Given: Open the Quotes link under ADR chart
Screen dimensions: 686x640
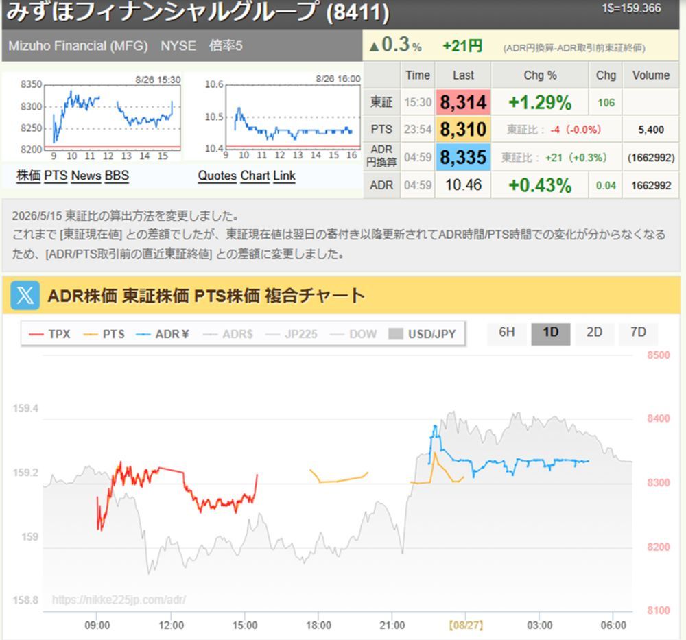Looking at the screenshot, I should point(217,176).
